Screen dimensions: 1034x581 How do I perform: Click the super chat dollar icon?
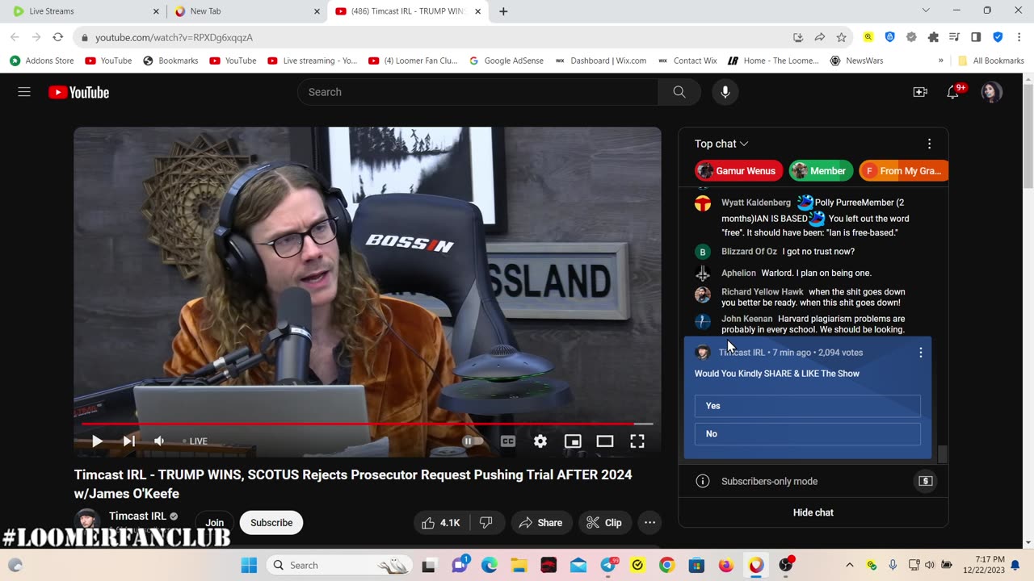926,481
